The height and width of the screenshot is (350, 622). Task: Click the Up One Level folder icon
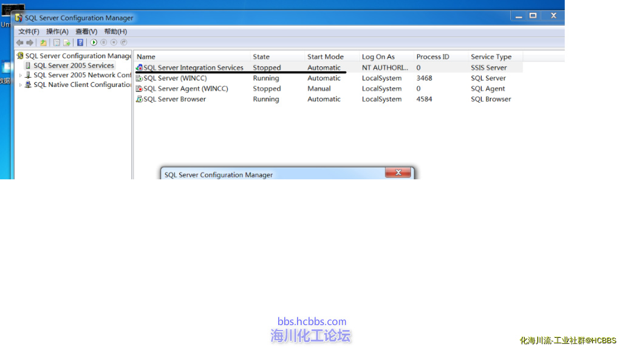pyautogui.click(x=43, y=43)
